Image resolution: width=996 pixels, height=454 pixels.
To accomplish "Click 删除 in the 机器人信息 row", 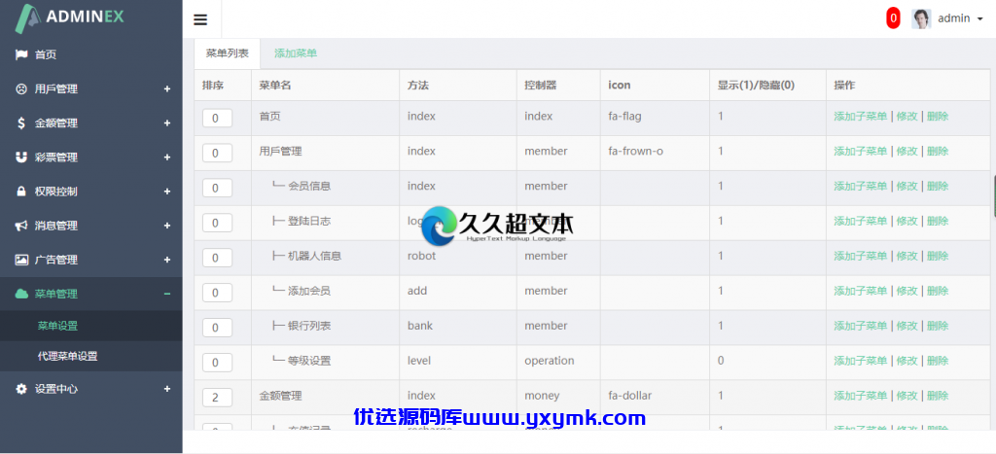I will pos(938,256).
